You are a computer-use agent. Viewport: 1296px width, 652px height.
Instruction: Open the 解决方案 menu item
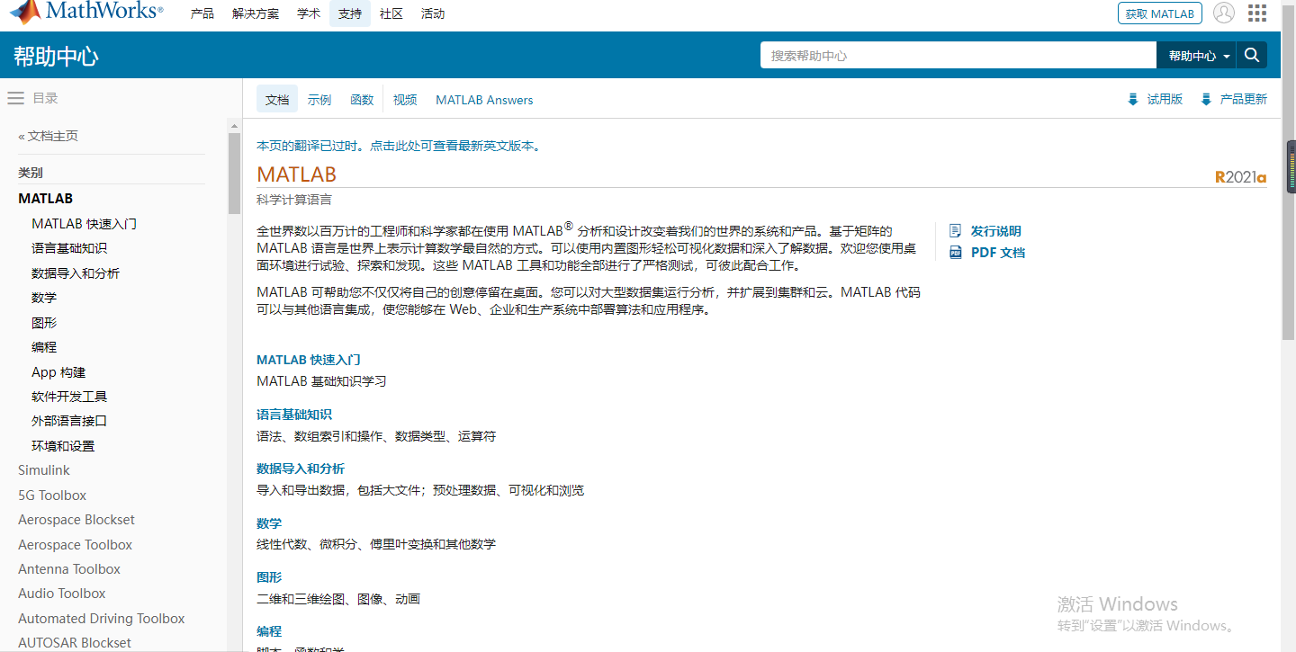(256, 13)
